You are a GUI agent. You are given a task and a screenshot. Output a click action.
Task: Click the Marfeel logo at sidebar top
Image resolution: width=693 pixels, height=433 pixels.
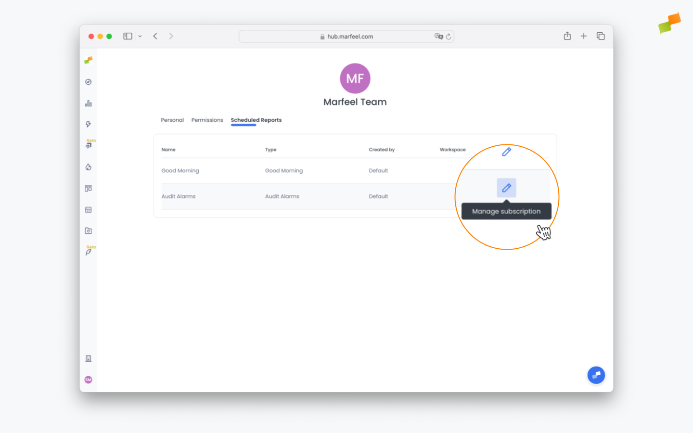88,60
